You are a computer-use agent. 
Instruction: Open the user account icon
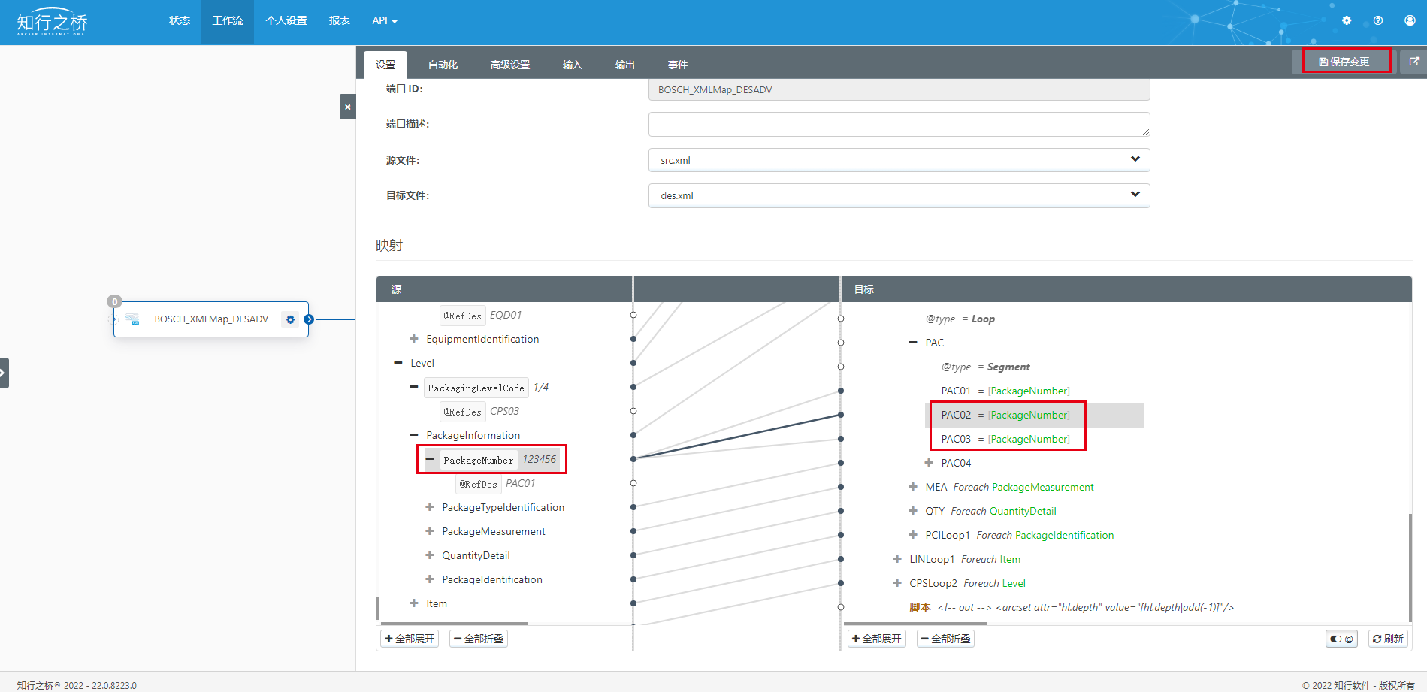coord(1410,20)
